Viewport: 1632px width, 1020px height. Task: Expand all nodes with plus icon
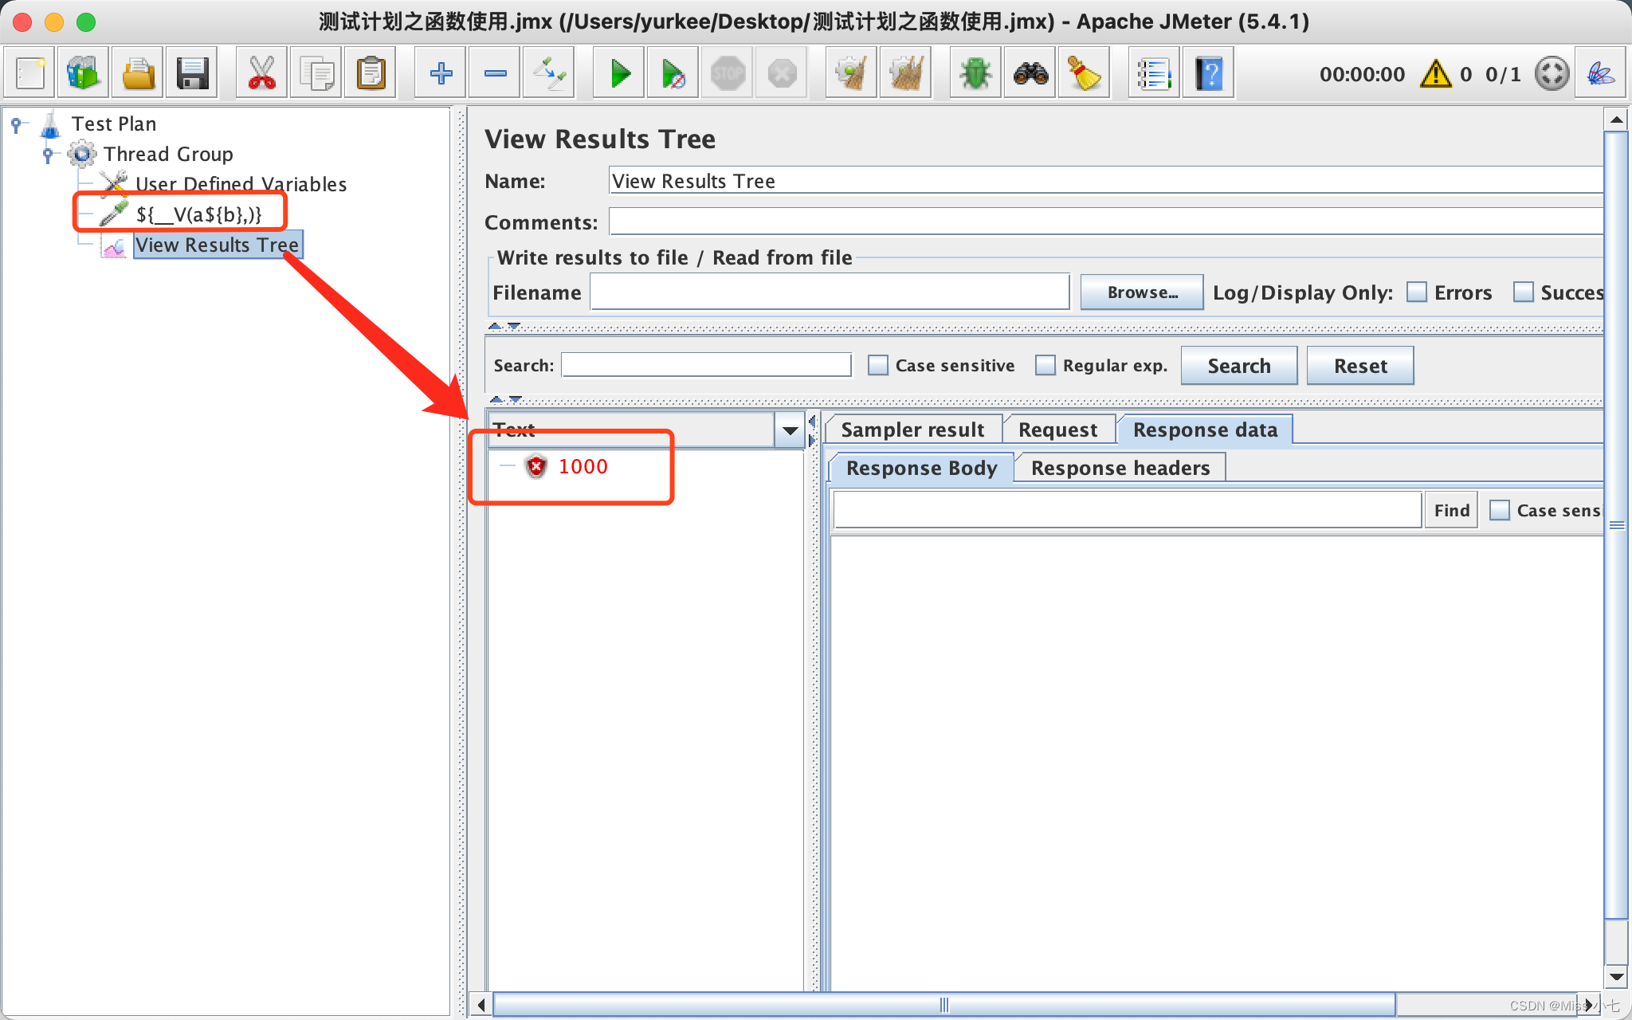(441, 74)
